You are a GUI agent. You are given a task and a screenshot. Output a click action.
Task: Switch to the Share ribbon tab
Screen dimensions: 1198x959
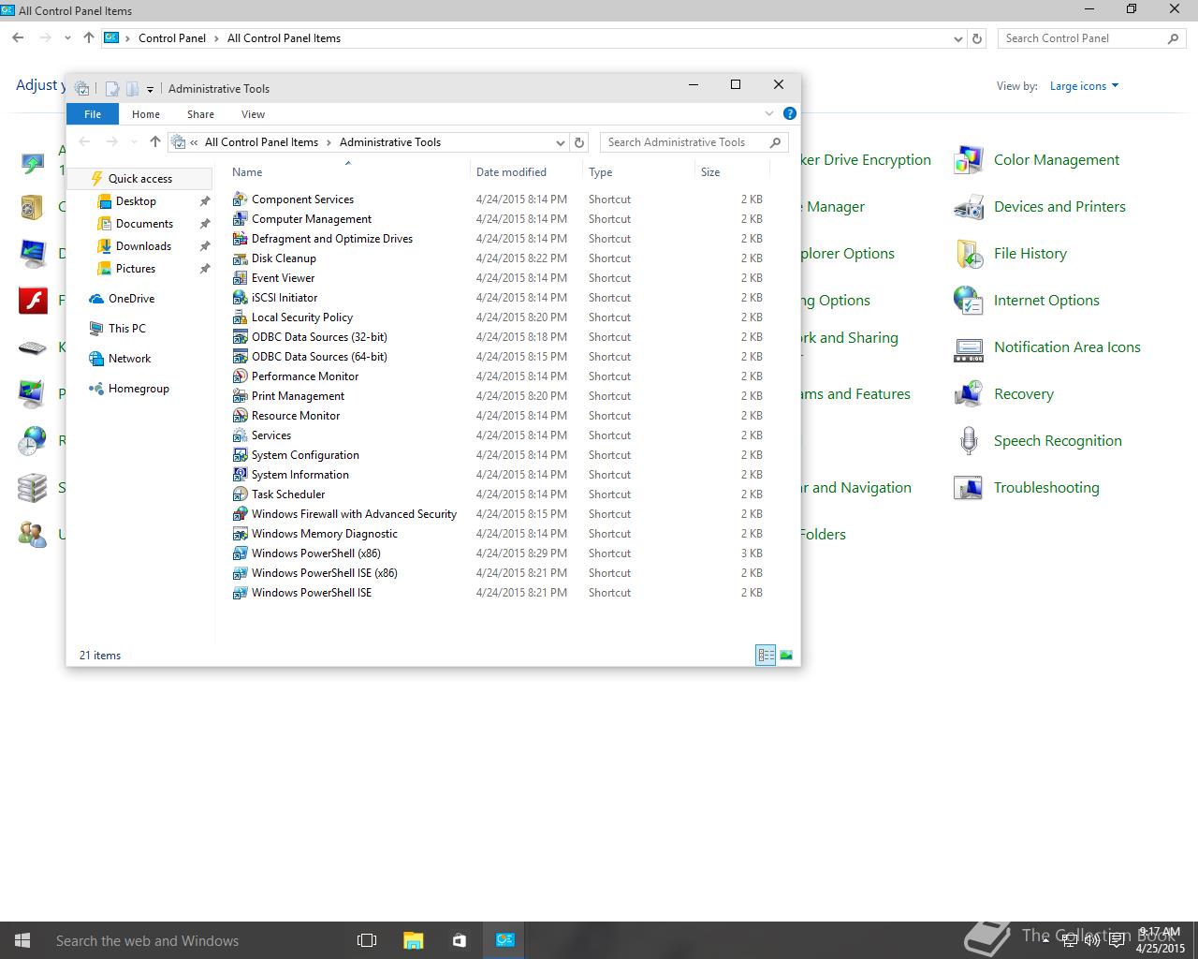tap(200, 114)
